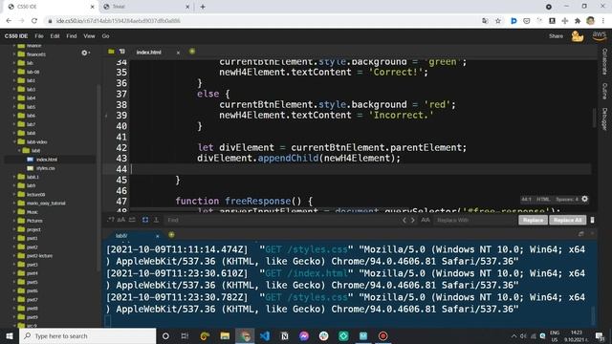This screenshot has width=612, height=344.
Task: Expand the pset2-lecture folder
Action: tap(14, 256)
